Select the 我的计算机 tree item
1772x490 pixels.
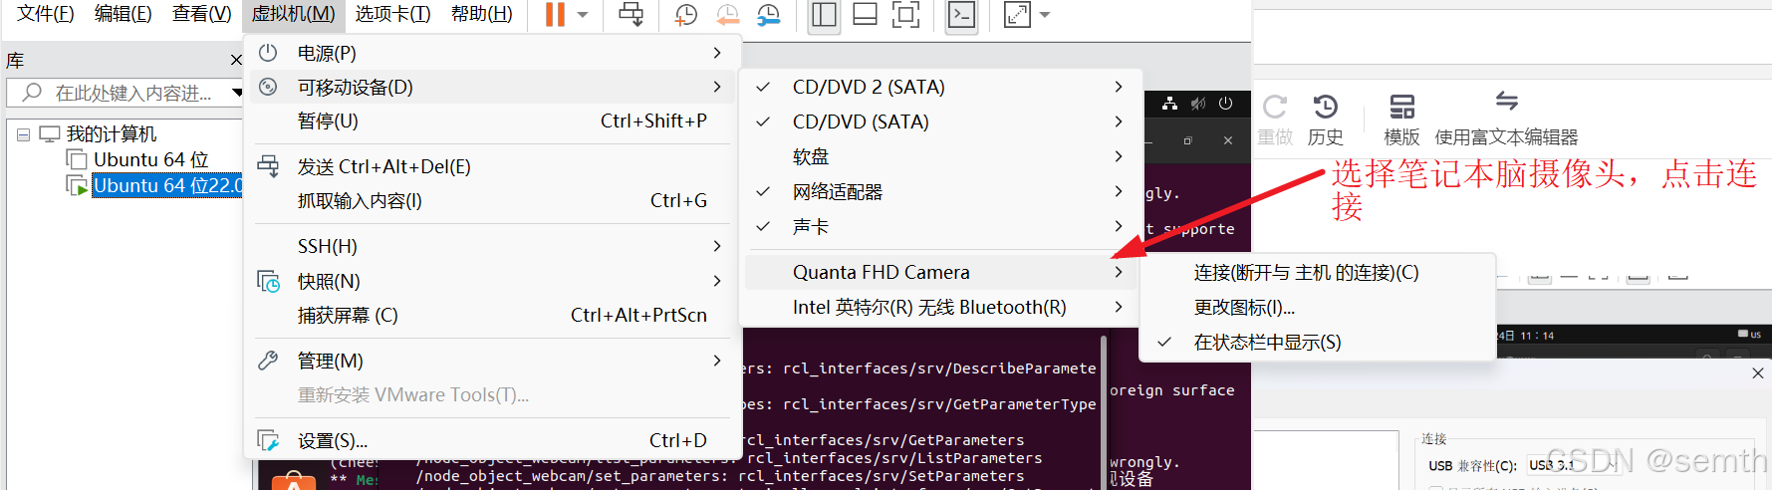click(112, 133)
